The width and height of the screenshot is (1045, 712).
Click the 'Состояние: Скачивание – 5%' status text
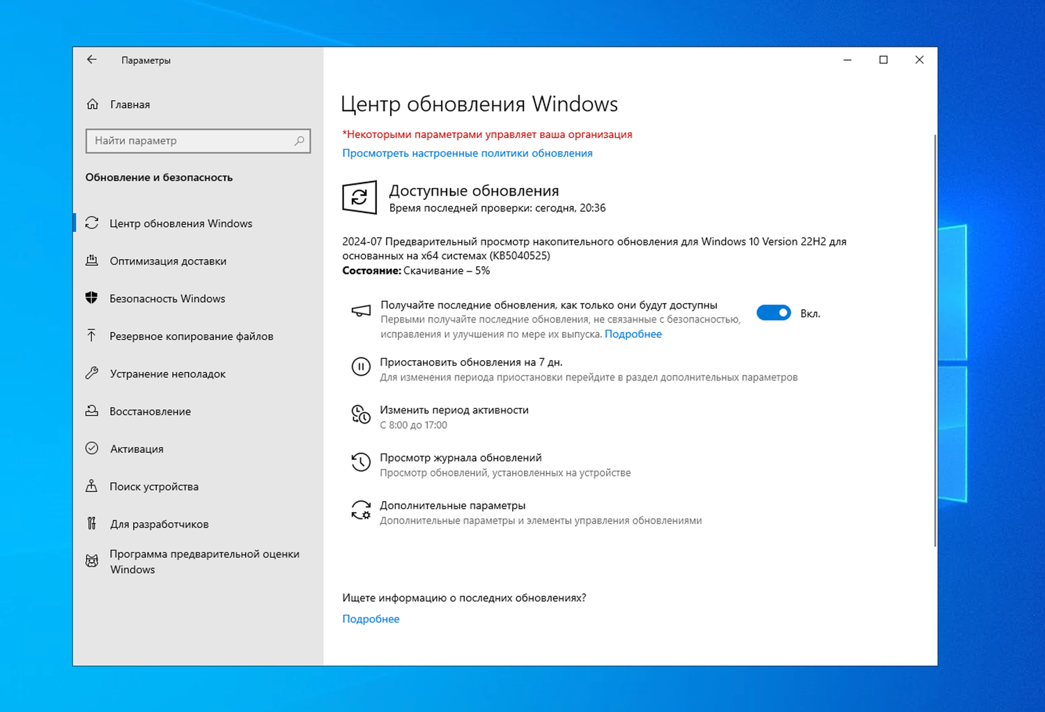[416, 270]
